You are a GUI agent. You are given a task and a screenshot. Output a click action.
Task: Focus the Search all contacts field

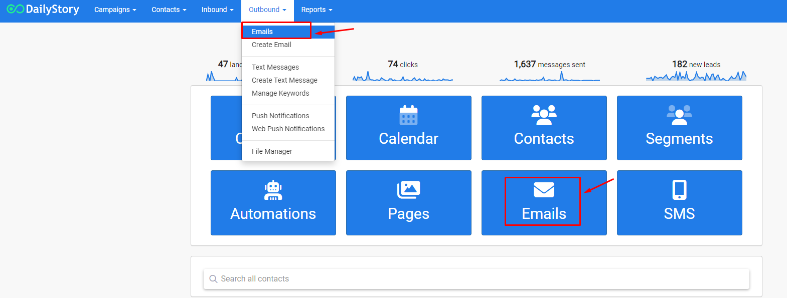click(x=476, y=279)
